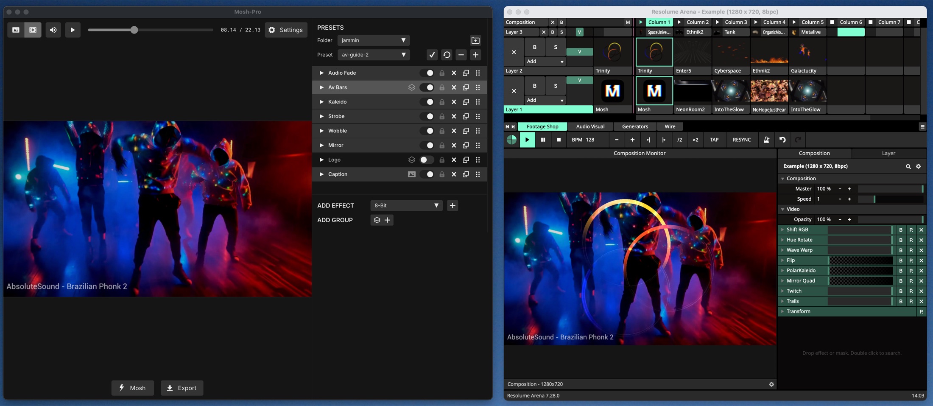Open Mosh-Pro Settings
This screenshot has width=933, height=406.
click(286, 30)
